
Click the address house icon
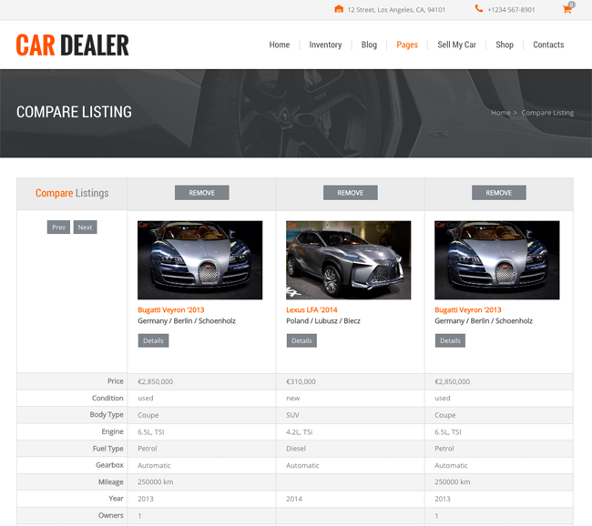tap(339, 9)
